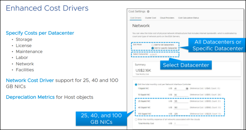
Task: Click the 40 Gigabit NIC cost field
Action: pyautogui.click(x=181, y=108)
